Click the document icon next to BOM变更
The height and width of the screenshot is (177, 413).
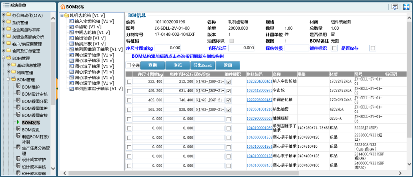[18, 129]
